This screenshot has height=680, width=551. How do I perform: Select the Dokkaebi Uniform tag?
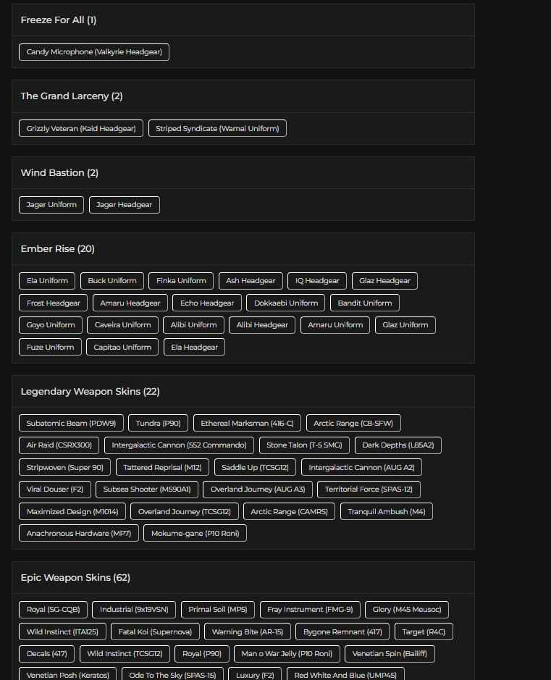[286, 303]
